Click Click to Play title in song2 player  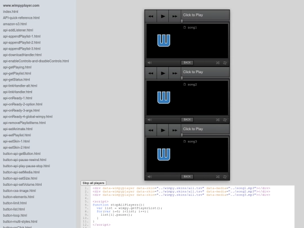(193, 72)
